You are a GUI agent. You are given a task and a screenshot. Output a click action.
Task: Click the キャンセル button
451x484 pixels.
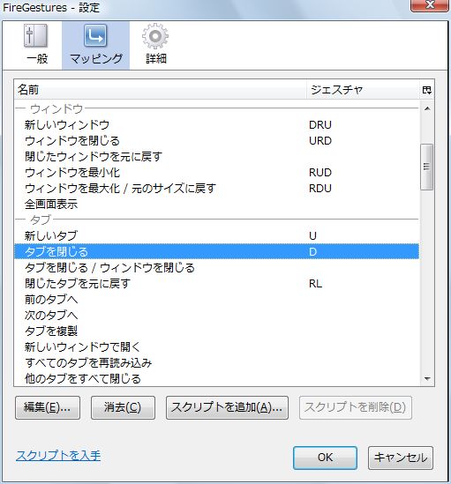click(x=401, y=458)
